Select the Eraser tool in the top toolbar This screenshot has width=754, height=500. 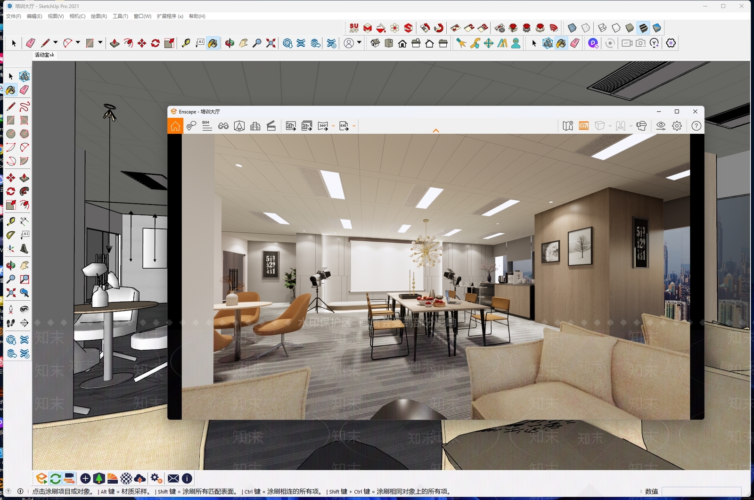(31, 43)
